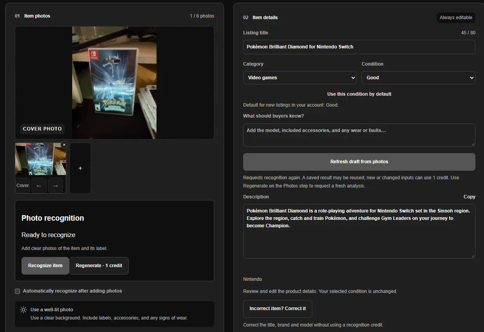This screenshot has width=484, height=332.
Task: Click the Use a well-lit photo tip title
Action: 52,310
